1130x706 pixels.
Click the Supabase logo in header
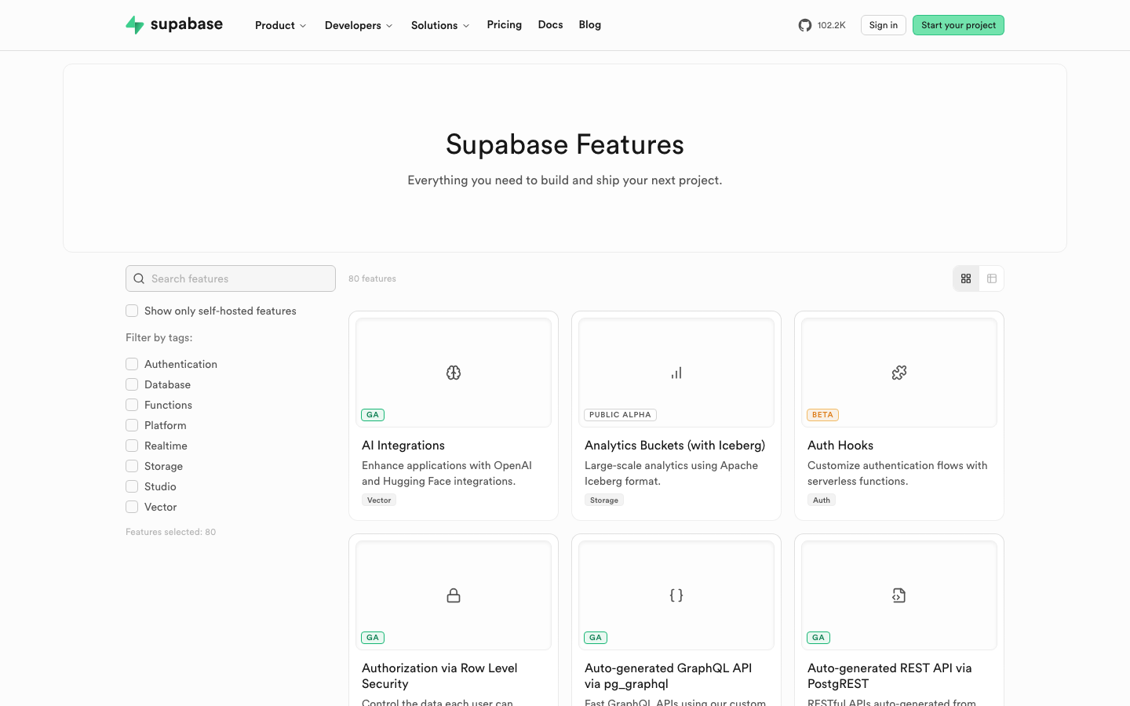[x=174, y=25]
